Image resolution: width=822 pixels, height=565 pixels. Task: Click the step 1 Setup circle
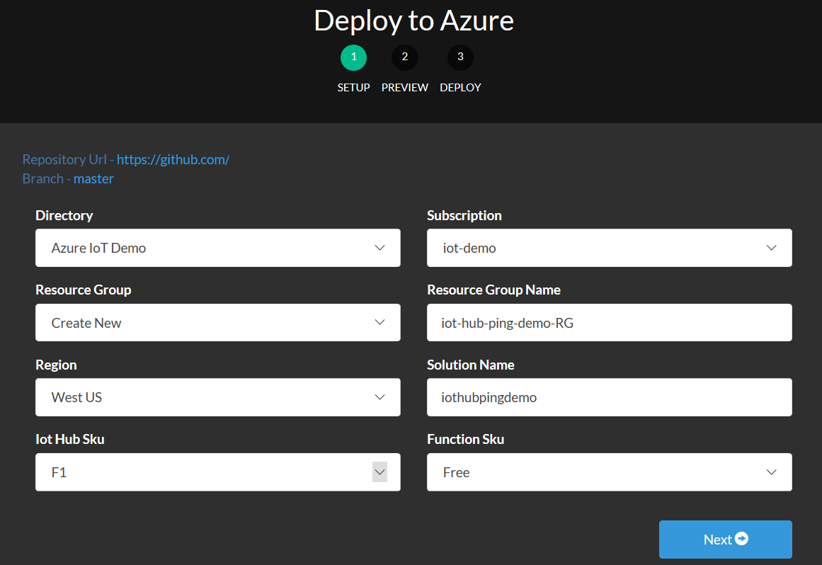[x=353, y=57]
